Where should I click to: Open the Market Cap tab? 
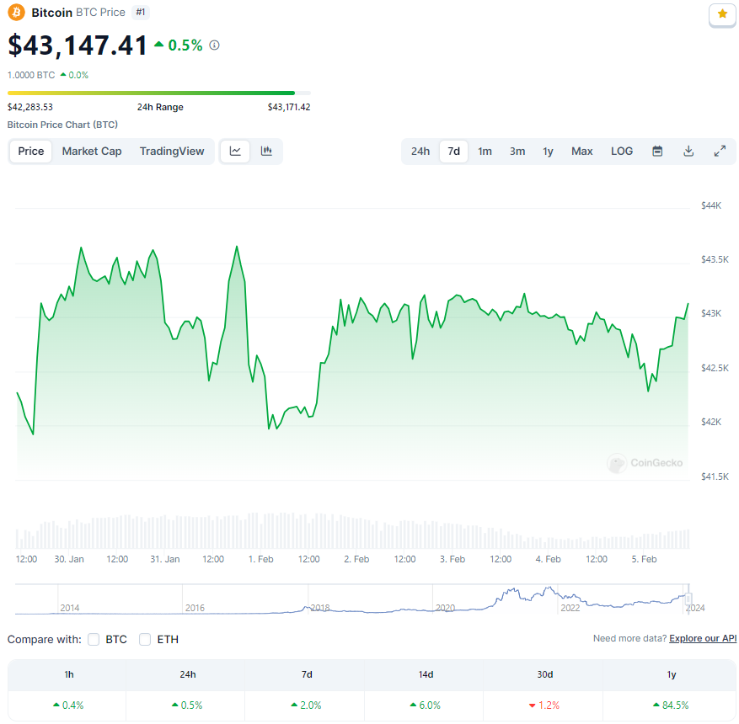pos(91,151)
